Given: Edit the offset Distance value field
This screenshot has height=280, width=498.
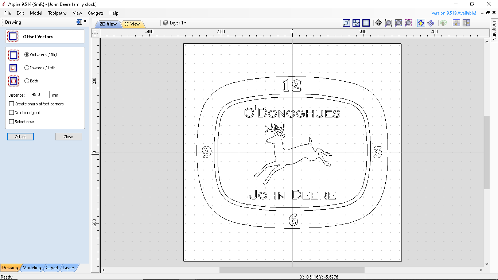Looking at the screenshot, I should (39, 94).
